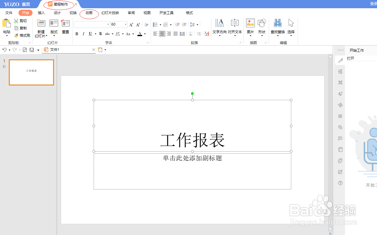Set paragraph alignment to justify
The image size is (377, 235).
(176, 34)
